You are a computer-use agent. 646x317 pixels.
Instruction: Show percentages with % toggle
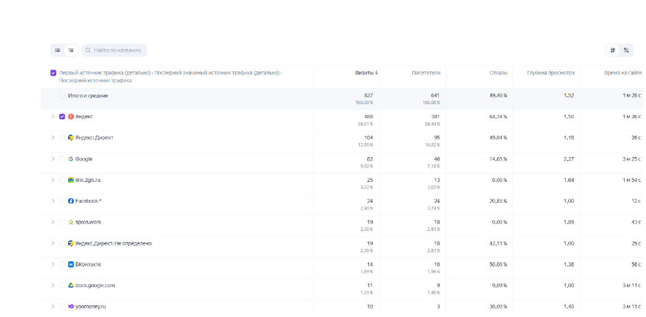[626, 50]
